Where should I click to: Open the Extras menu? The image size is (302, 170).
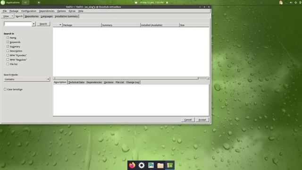coord(72,11)
